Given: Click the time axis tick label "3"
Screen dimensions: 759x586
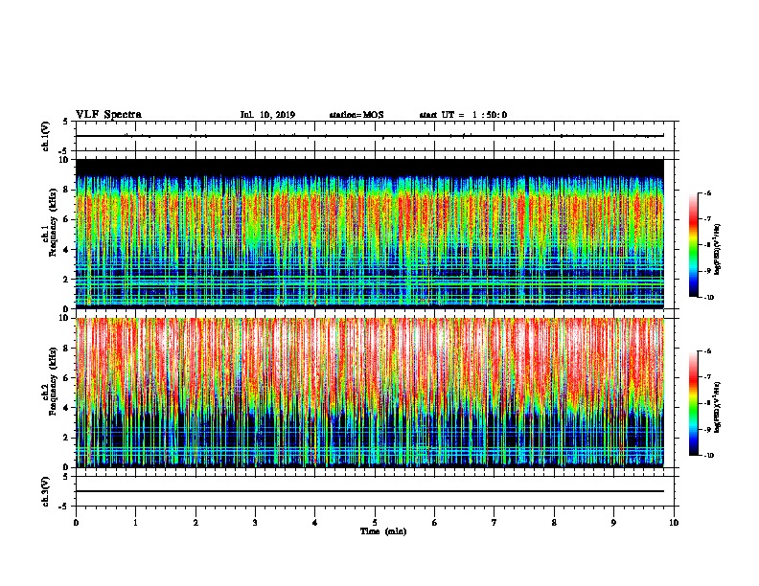Looking at the screenshot, I should pyautogui.click(x=255, y=523).
